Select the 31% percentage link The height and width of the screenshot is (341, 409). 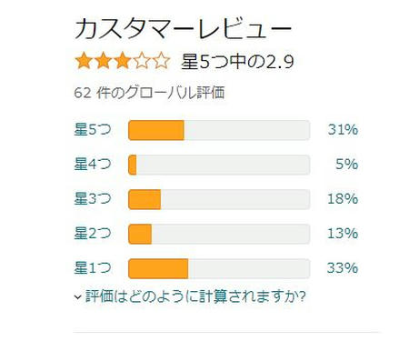point(343,130)
